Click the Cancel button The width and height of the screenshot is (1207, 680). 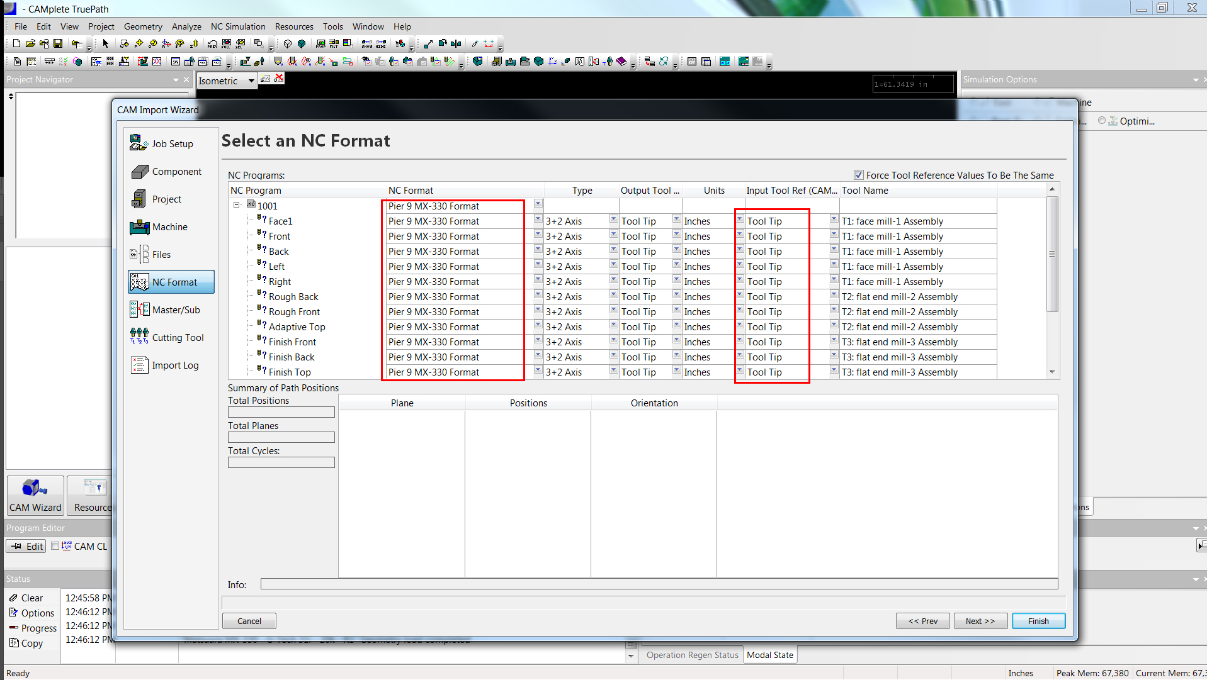249,621
